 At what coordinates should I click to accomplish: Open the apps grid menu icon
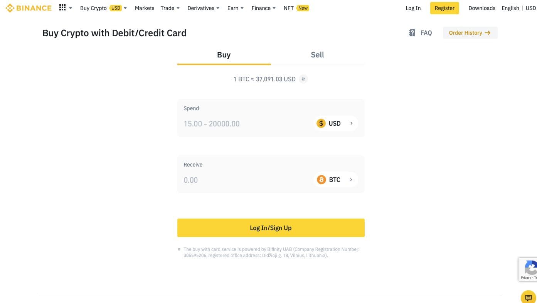(62, 8)
